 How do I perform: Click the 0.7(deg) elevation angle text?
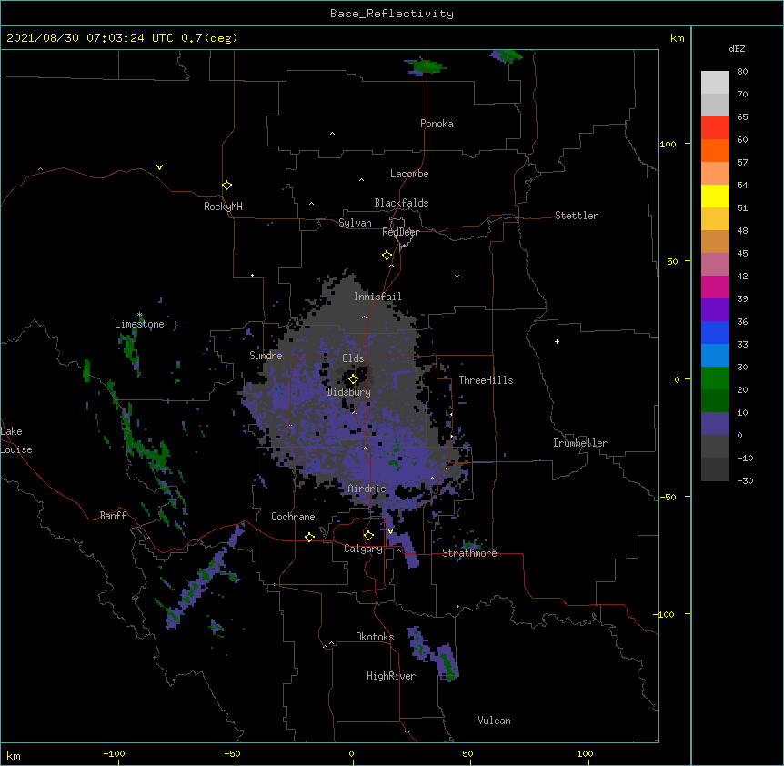(209, 38)
